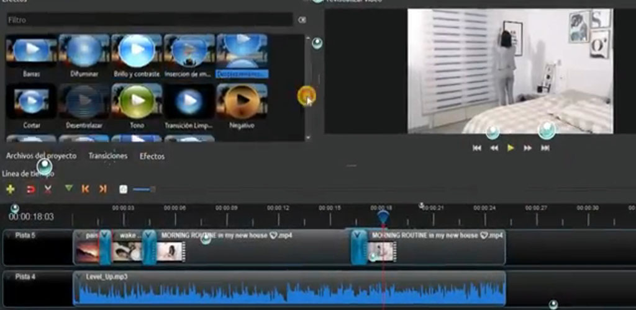Select the Negativo effect
Viewport: 636px width, 310px height.
(242, 107)
